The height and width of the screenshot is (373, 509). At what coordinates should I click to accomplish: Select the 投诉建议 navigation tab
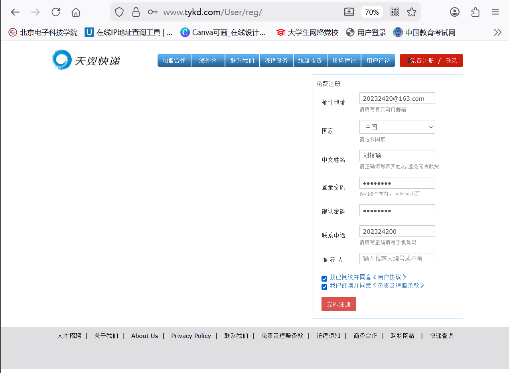pyautogui.click(x=344, y=60)
